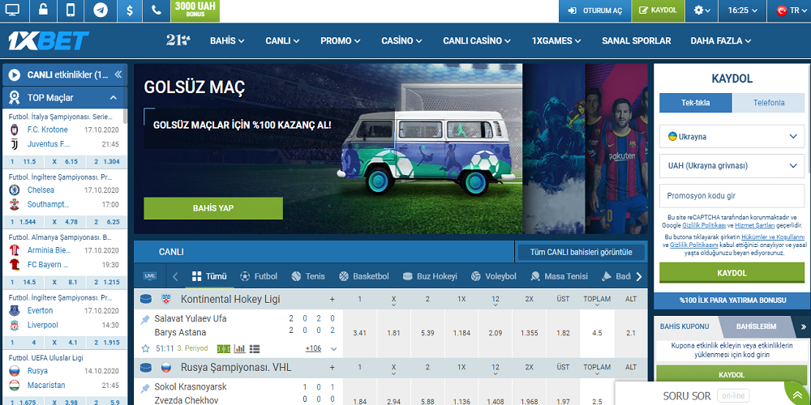Open the CANLI menu in the main navigation
811x405 pixels.
click(x=282, y=40)
